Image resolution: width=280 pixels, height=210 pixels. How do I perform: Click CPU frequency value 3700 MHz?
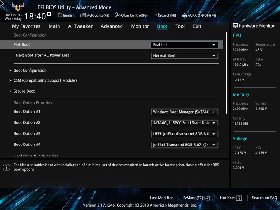pyautogui.click(x=240, y=50)
